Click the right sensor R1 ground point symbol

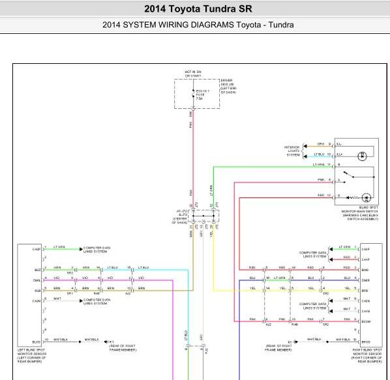[x=296, y=342]
